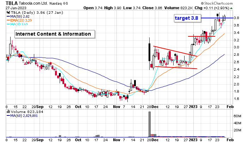Click the © StockCharts.com credit
Screen dimensions: 247x143
pyautogui.click(x=217, y=3)
